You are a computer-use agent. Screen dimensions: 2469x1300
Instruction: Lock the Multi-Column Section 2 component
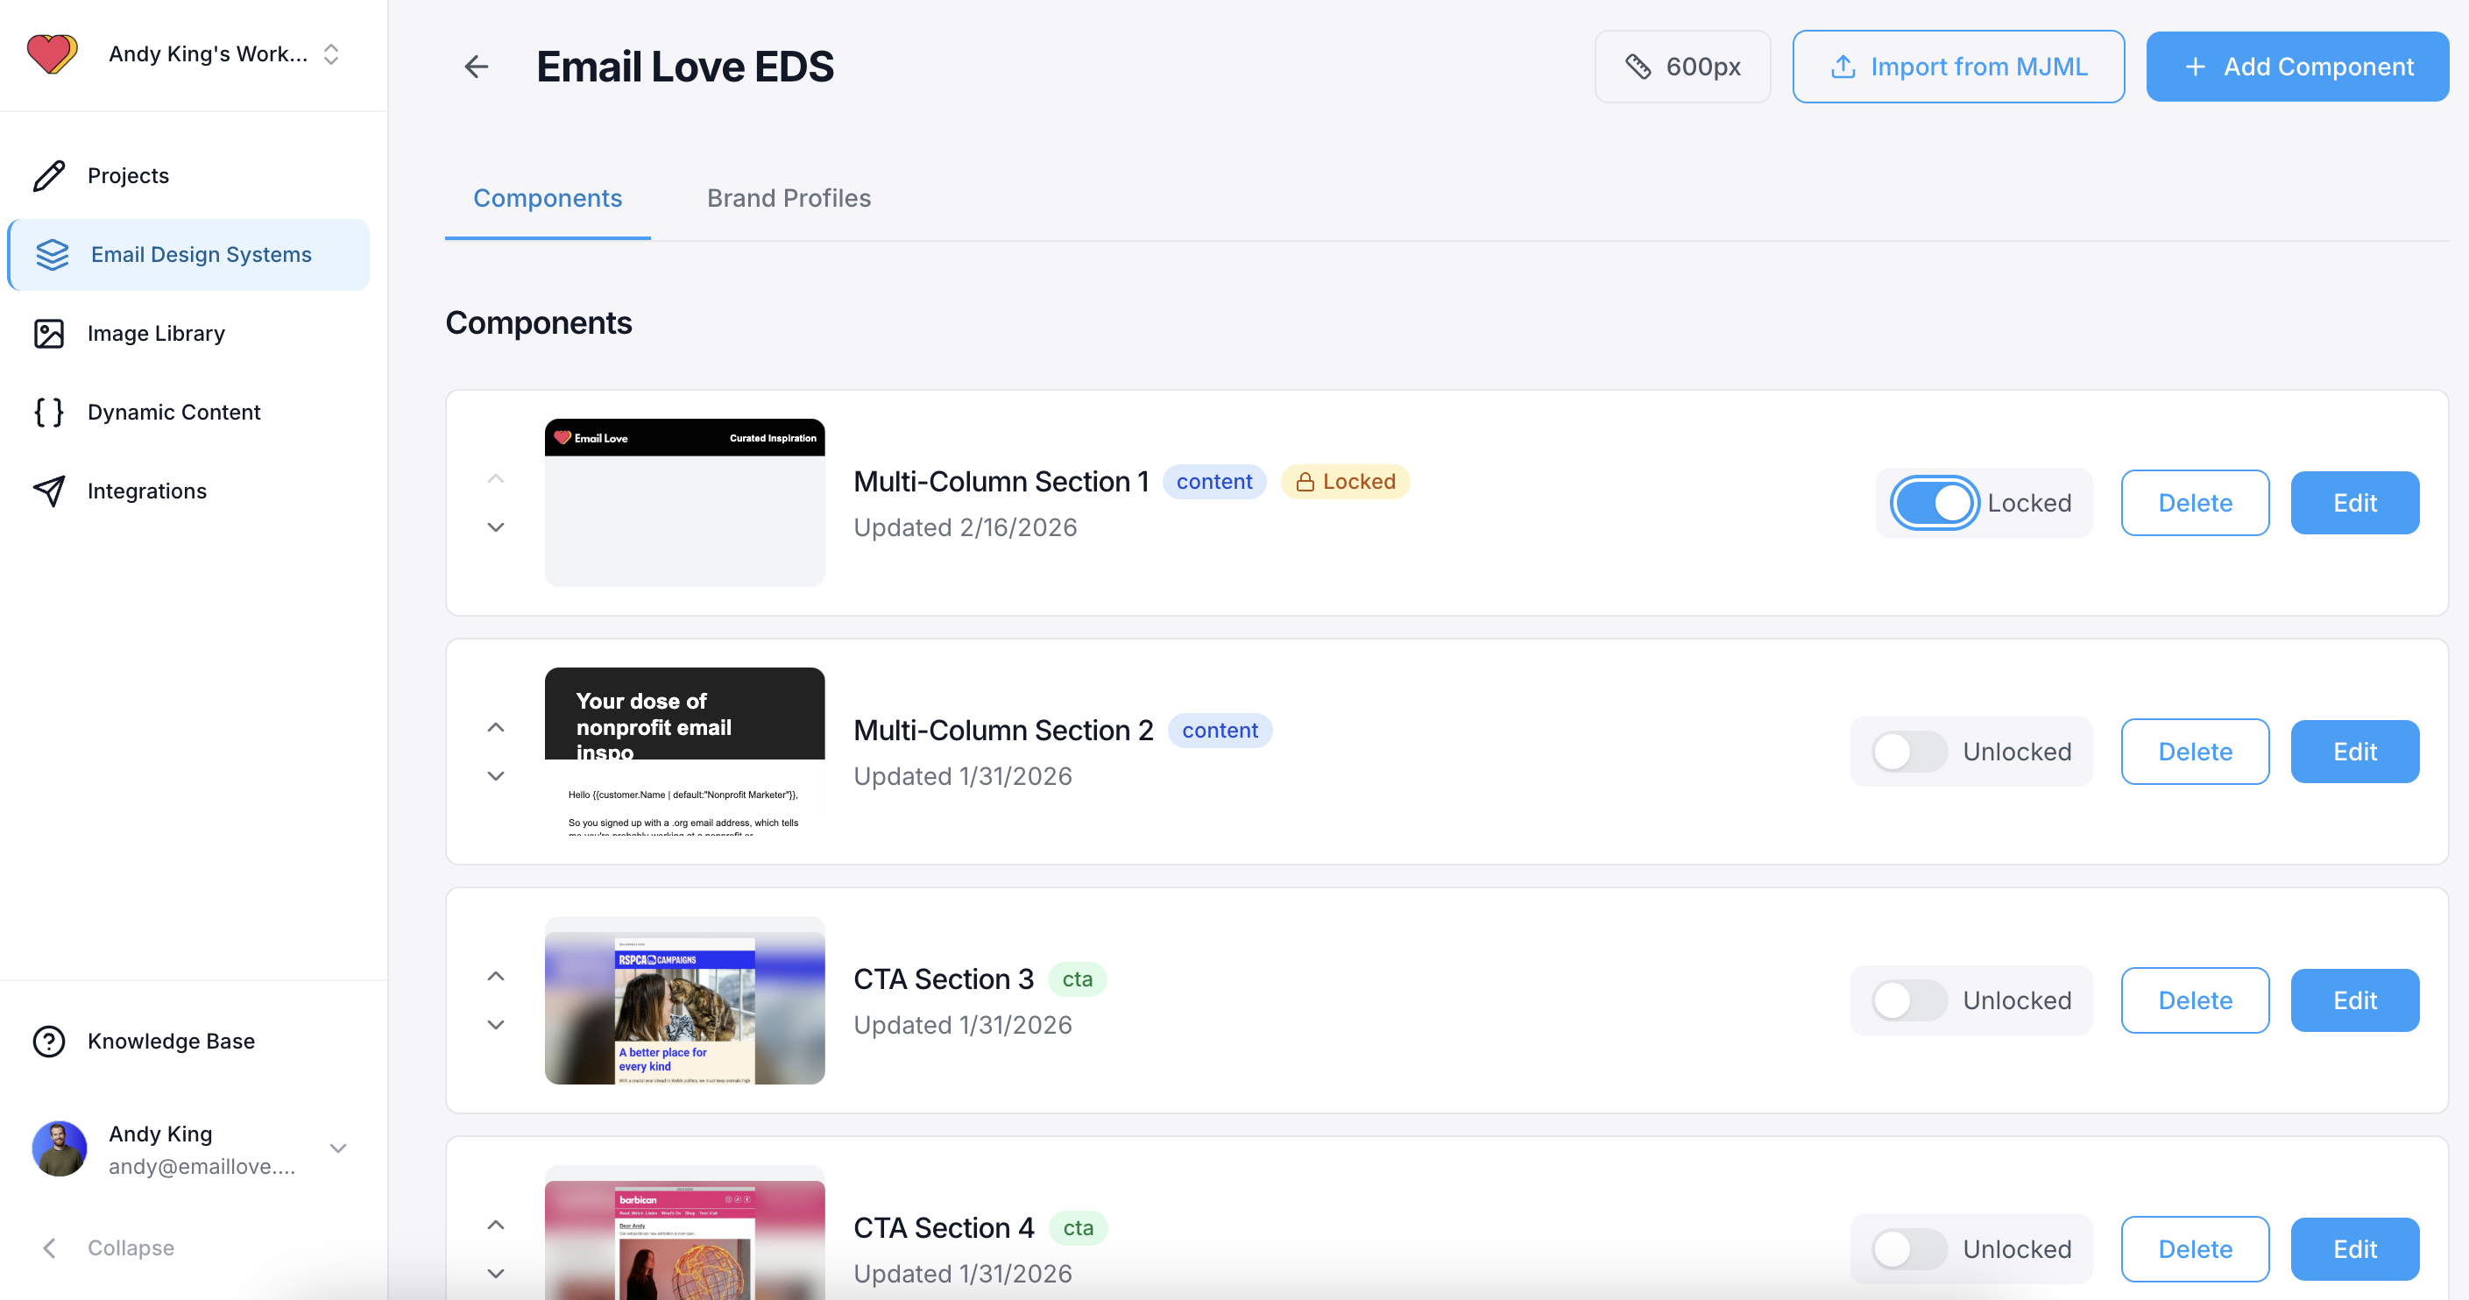[x=1906, y=751]
